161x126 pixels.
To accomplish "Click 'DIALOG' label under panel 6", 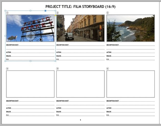I will [109, 112].
